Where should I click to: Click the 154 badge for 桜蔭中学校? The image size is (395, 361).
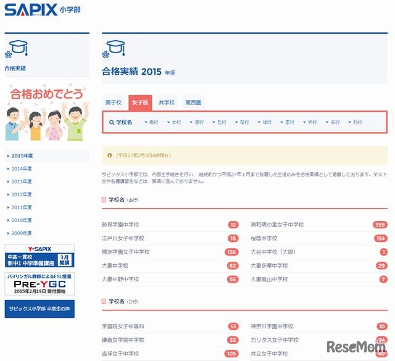click(x=380, y=238)
